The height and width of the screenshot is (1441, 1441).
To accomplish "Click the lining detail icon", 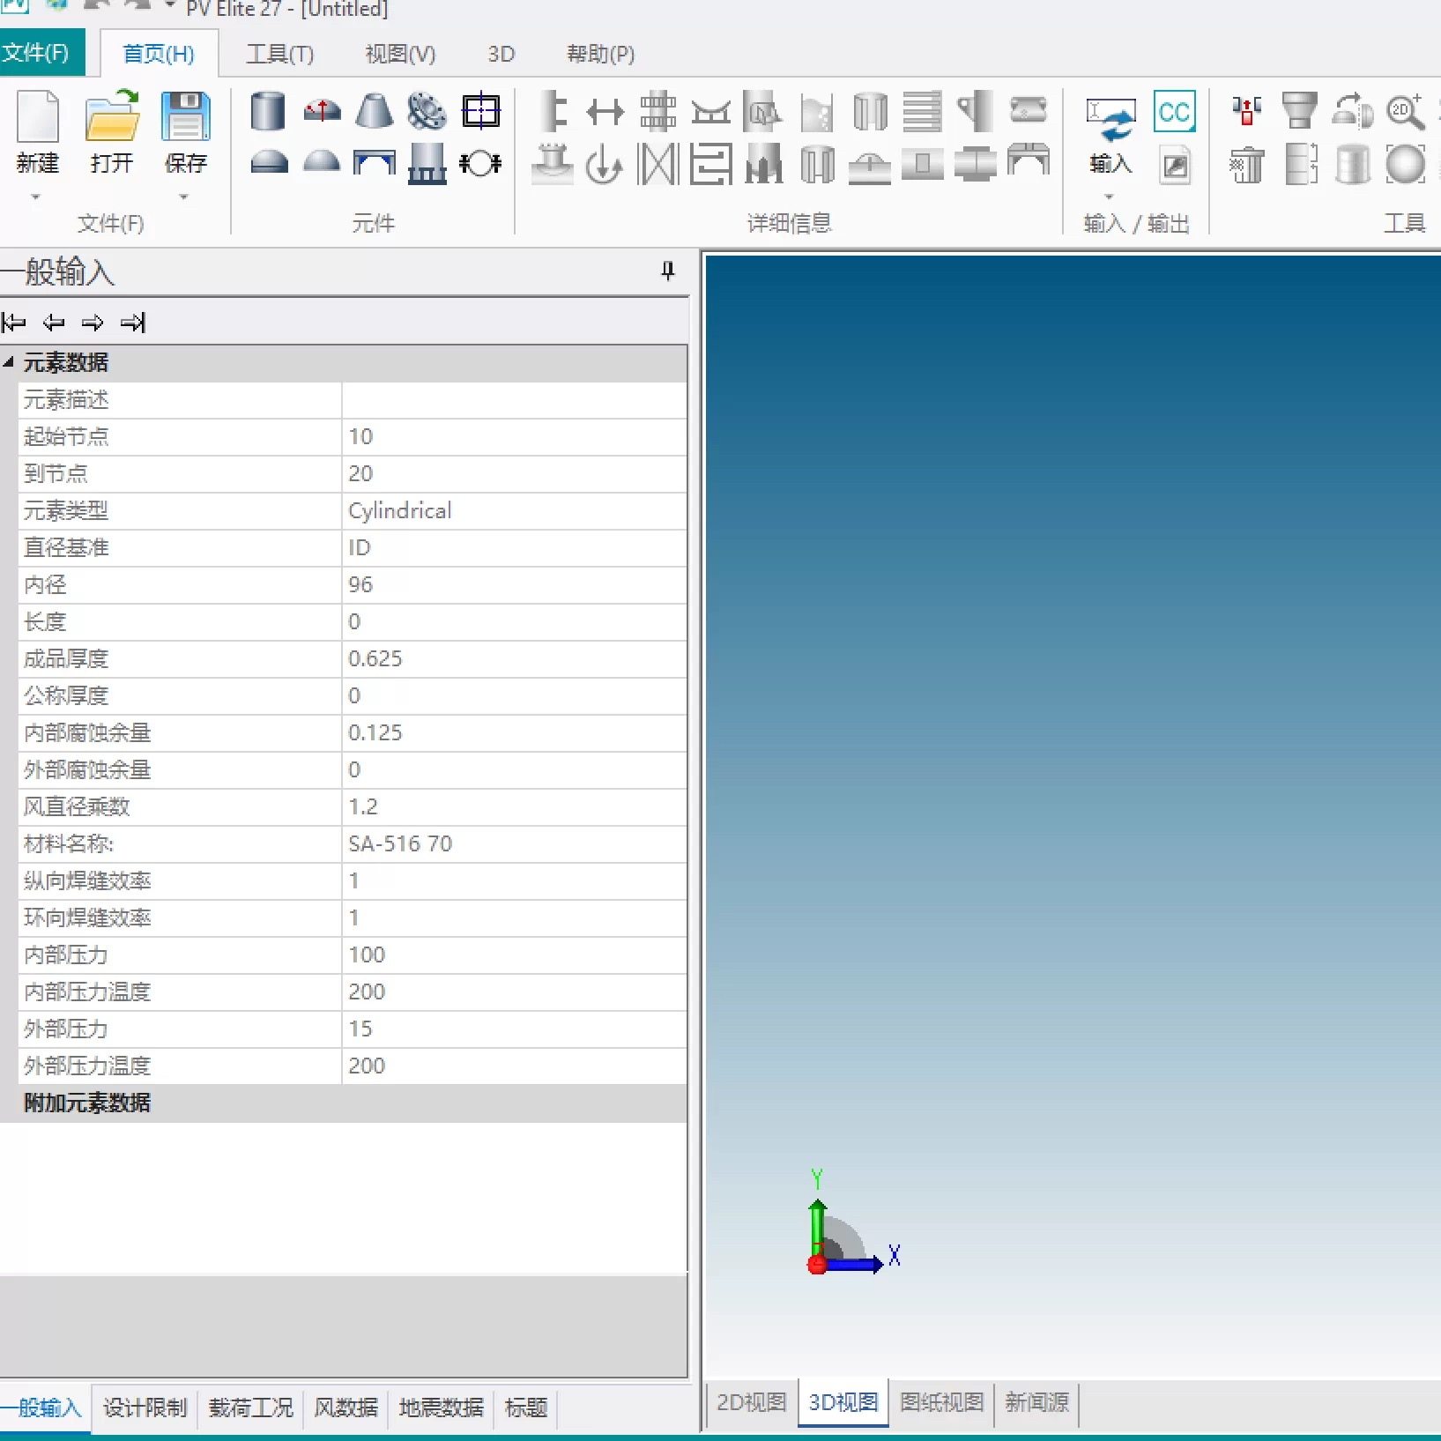I will pos(870,112).
